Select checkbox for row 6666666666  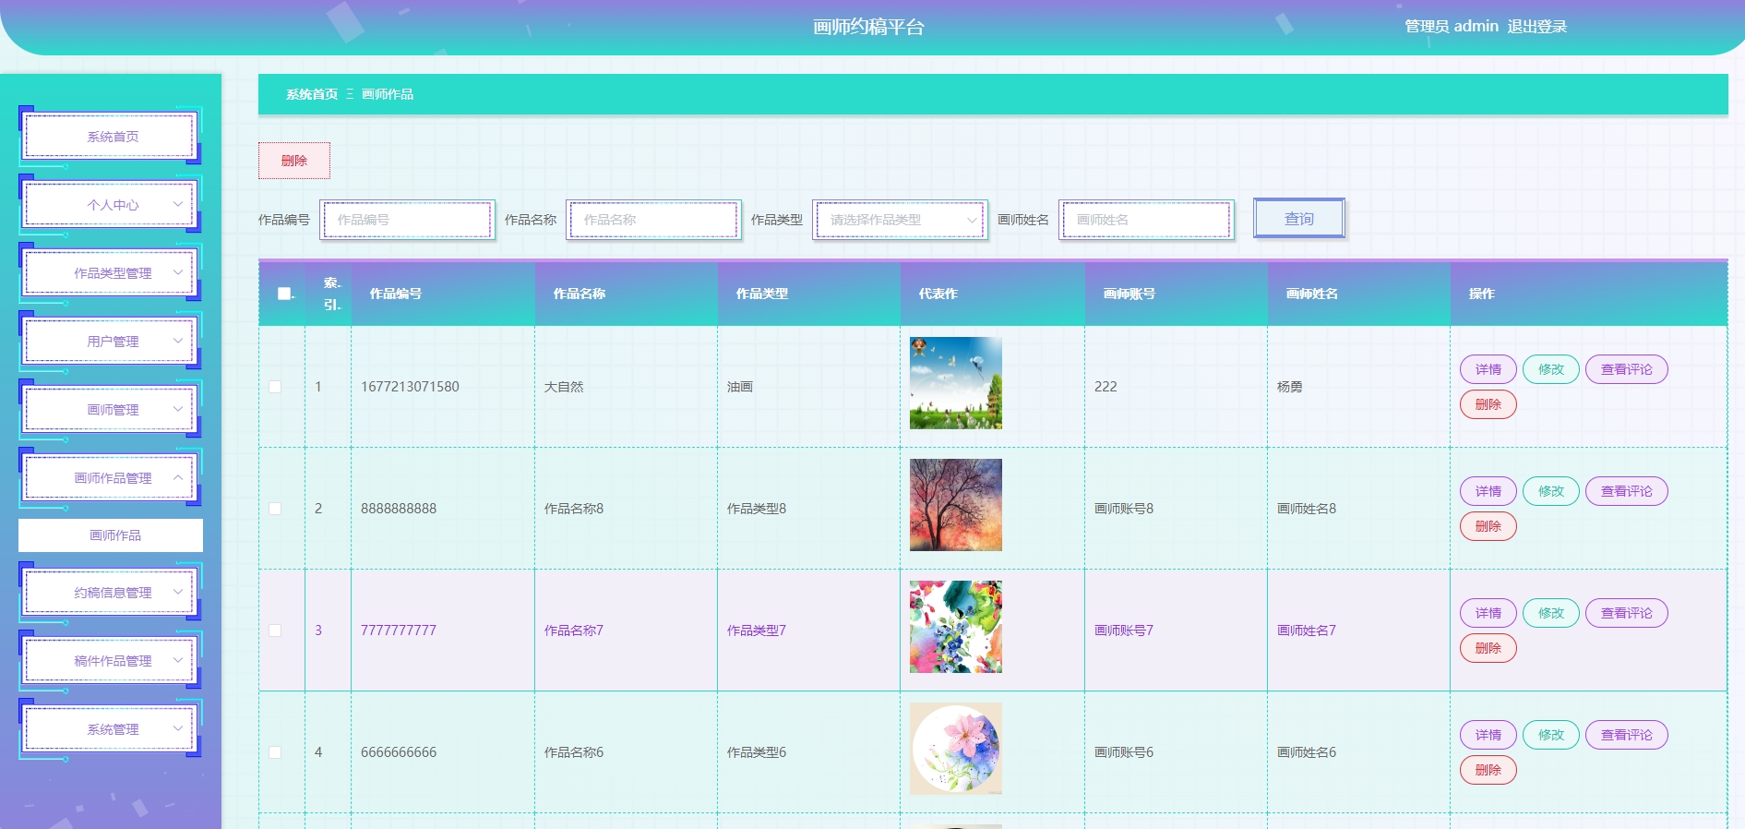(275, 752)
